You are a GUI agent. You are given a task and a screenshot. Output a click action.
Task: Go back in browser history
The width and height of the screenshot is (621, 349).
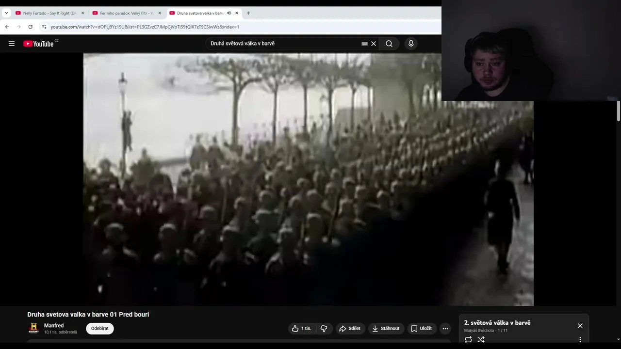click(x=7, y=27)
